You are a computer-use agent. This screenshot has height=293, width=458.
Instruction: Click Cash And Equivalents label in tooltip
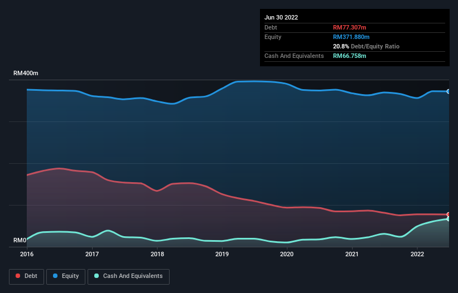[x=294, y=56]
